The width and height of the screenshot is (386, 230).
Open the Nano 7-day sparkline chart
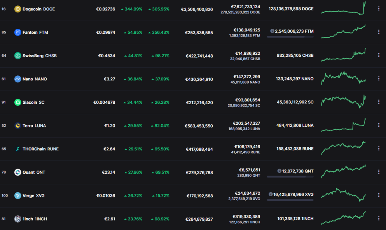[x=343, y=78]
